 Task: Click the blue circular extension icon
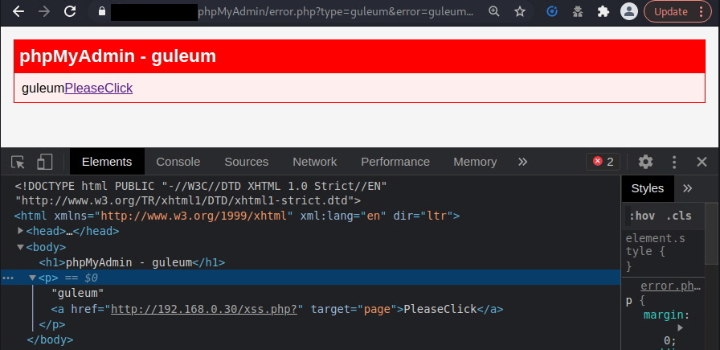coord(552,11)
